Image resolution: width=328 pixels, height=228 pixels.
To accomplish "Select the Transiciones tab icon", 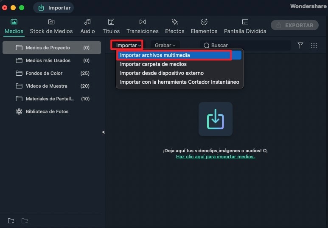I will 143,22.
